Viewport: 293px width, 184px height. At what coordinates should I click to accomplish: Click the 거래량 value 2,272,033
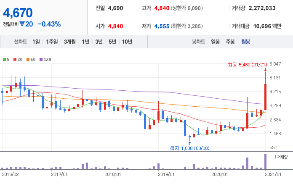pyautogui.click(x=262, y=8)
